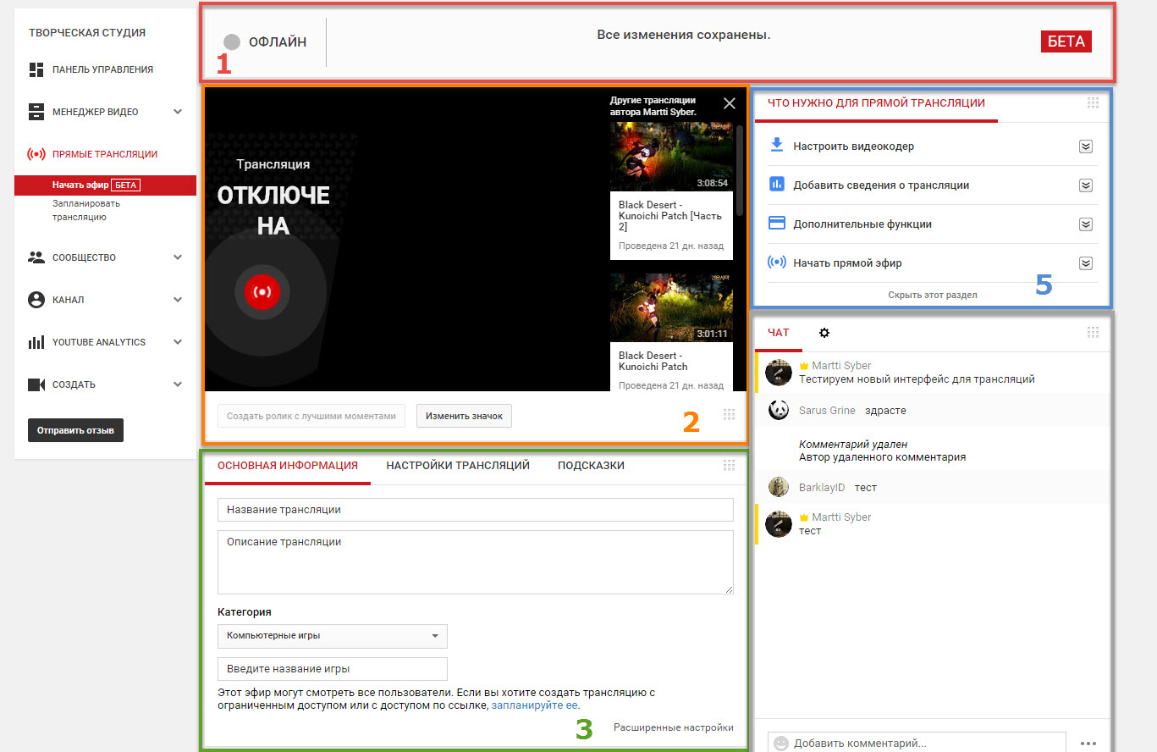Open chat settings with the gear icon
Image resolution: width=1157 pixels, height=752 pixels.
(x=824, y=333)
